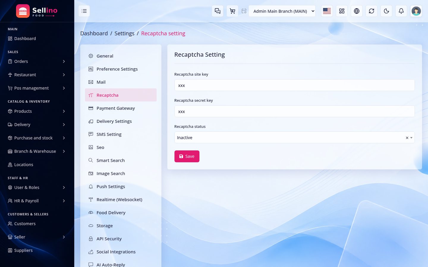
Task: Open Push Settings item
Action: [x=121, y=186]
